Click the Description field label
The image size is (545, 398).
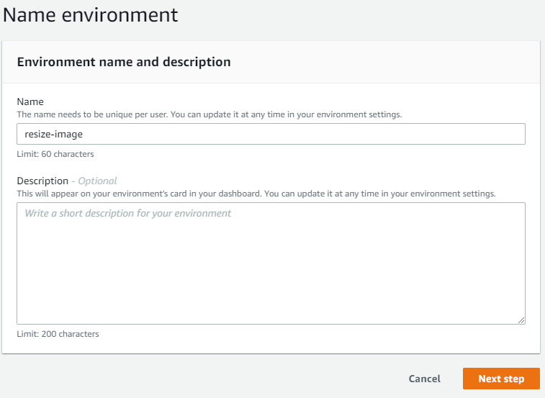[x=42, y=181]
